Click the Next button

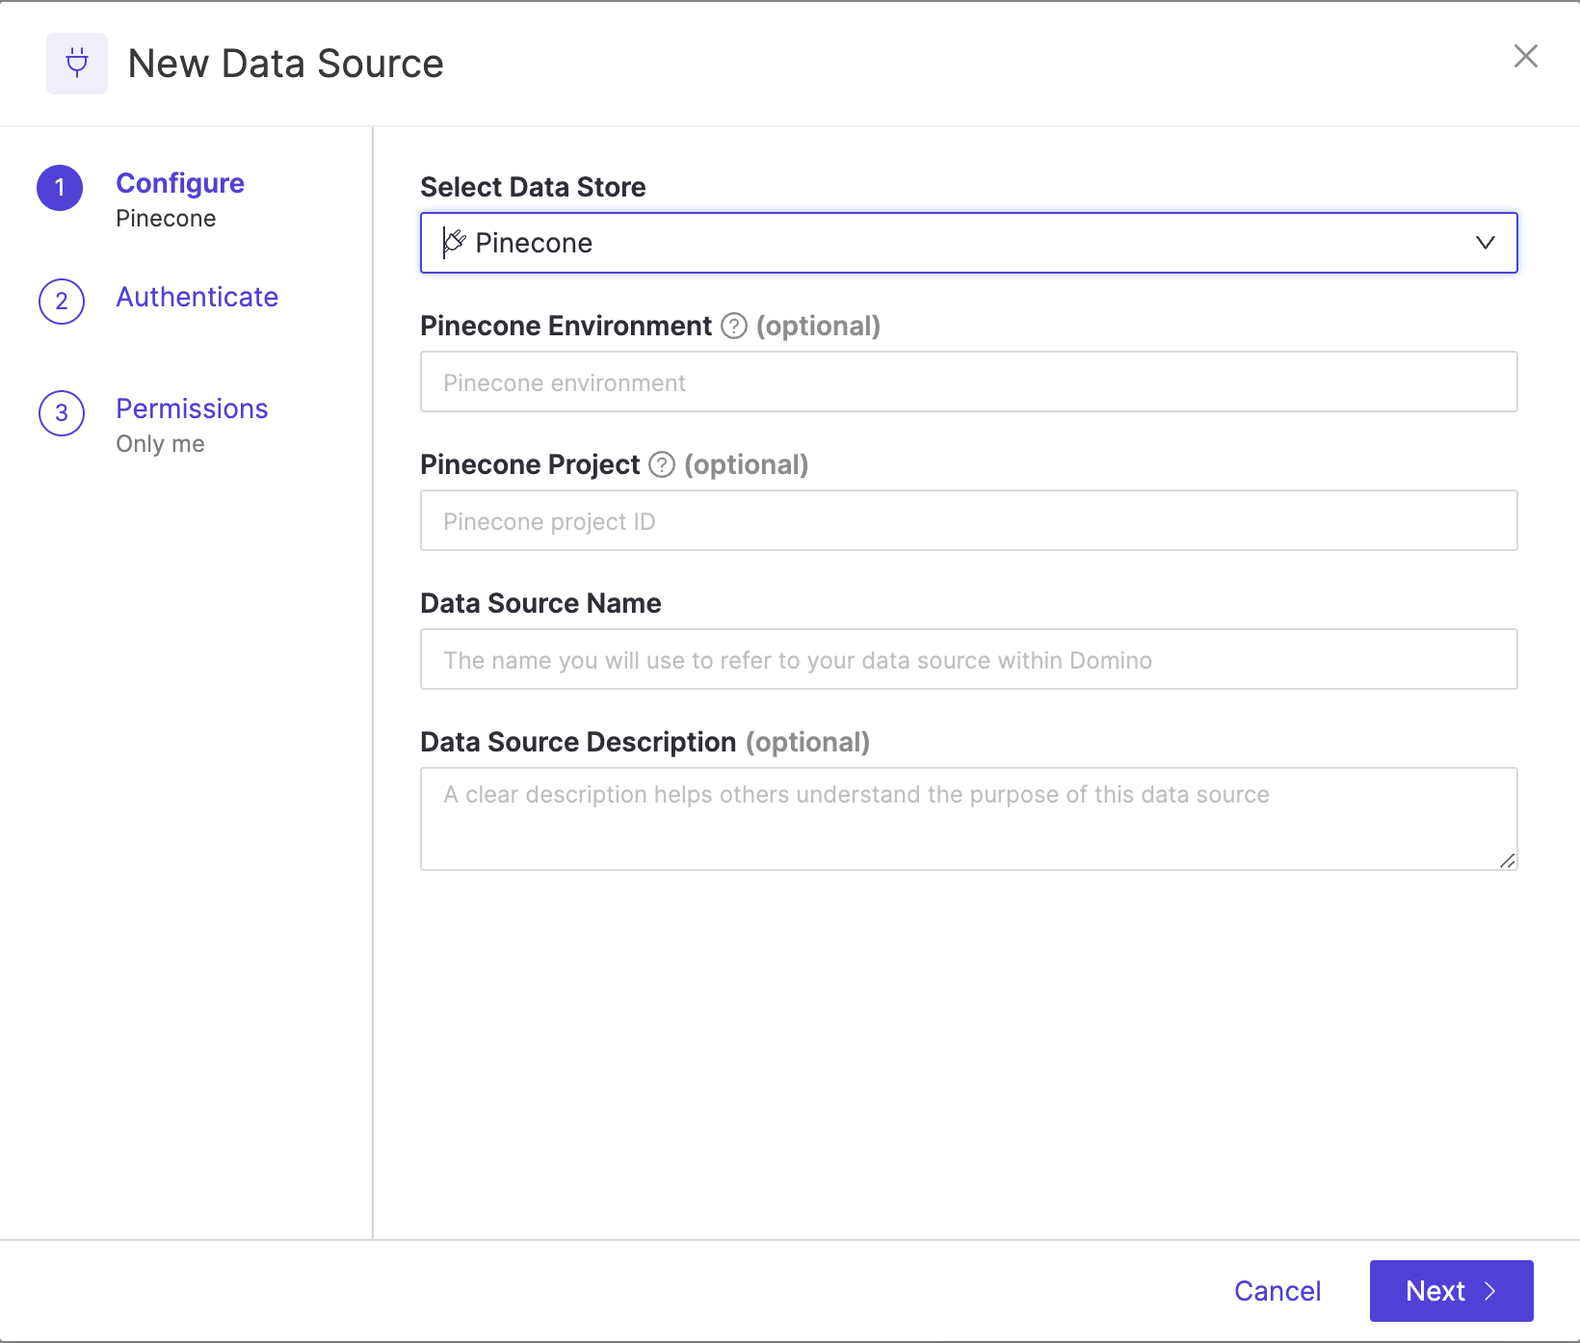tap(1451, 1291)
